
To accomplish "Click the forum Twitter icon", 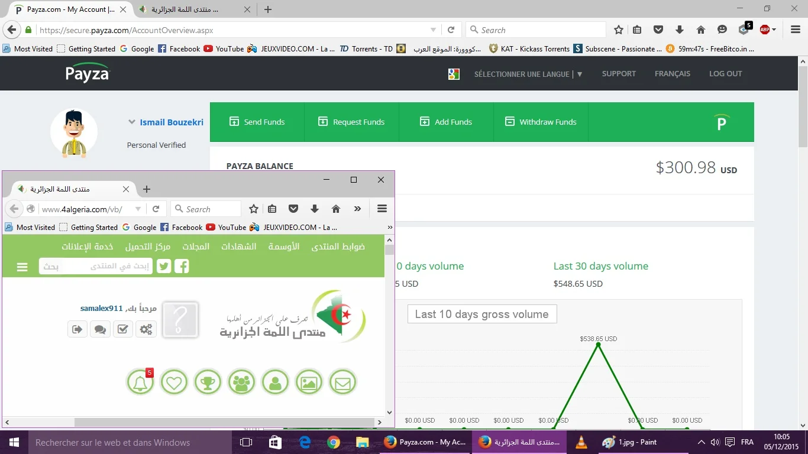I will [164, 267].
